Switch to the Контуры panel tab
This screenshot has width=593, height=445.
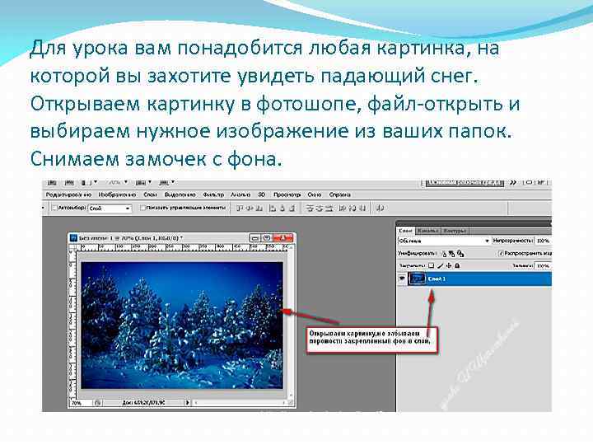tap(455, 231)
